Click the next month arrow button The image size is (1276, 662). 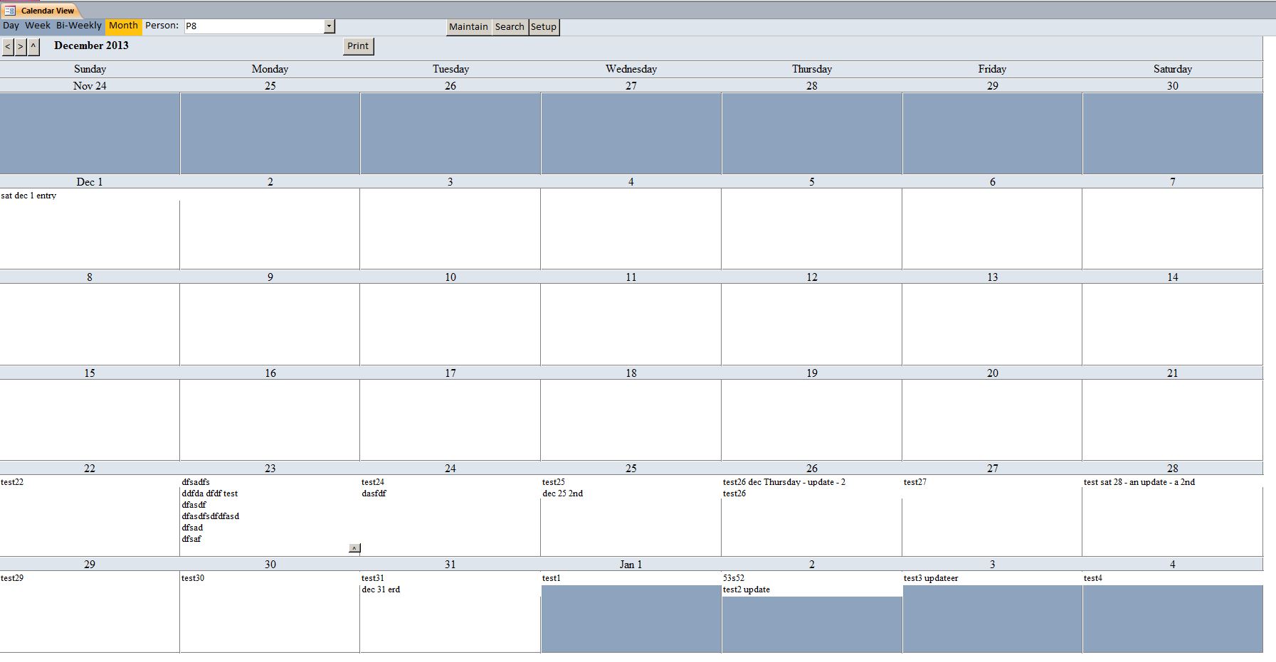(19, 46)
